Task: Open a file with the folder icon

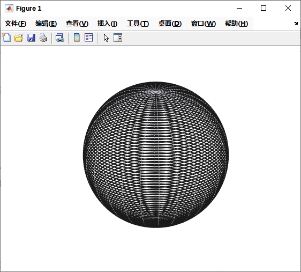Action: 19,38
